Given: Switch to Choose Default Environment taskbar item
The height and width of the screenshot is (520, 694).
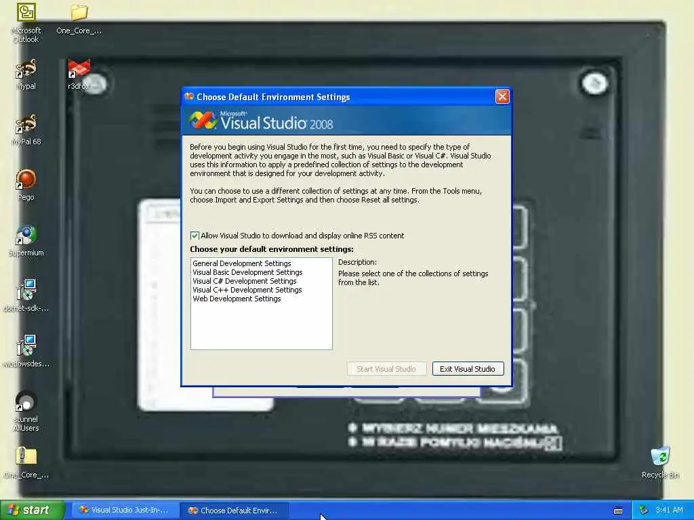Looking at the screenshot, I should coord(234,511).
